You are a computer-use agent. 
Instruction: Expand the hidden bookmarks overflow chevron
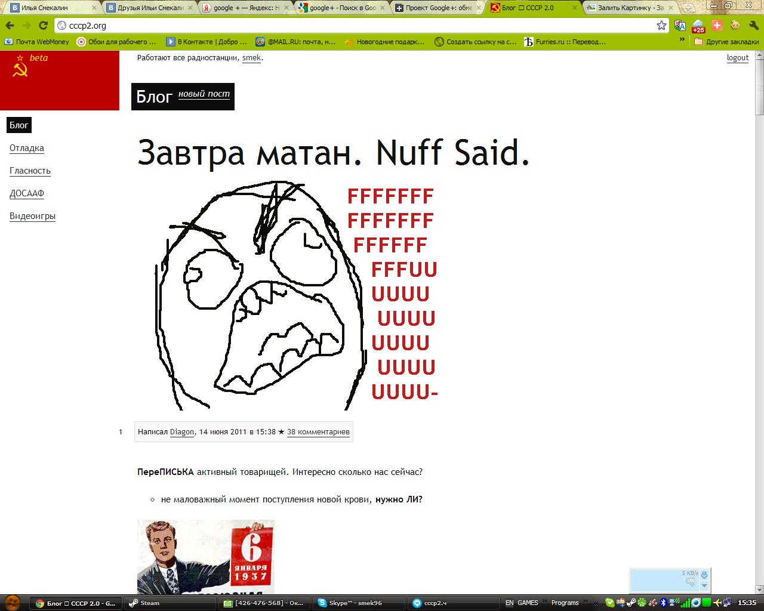[682, 40]
